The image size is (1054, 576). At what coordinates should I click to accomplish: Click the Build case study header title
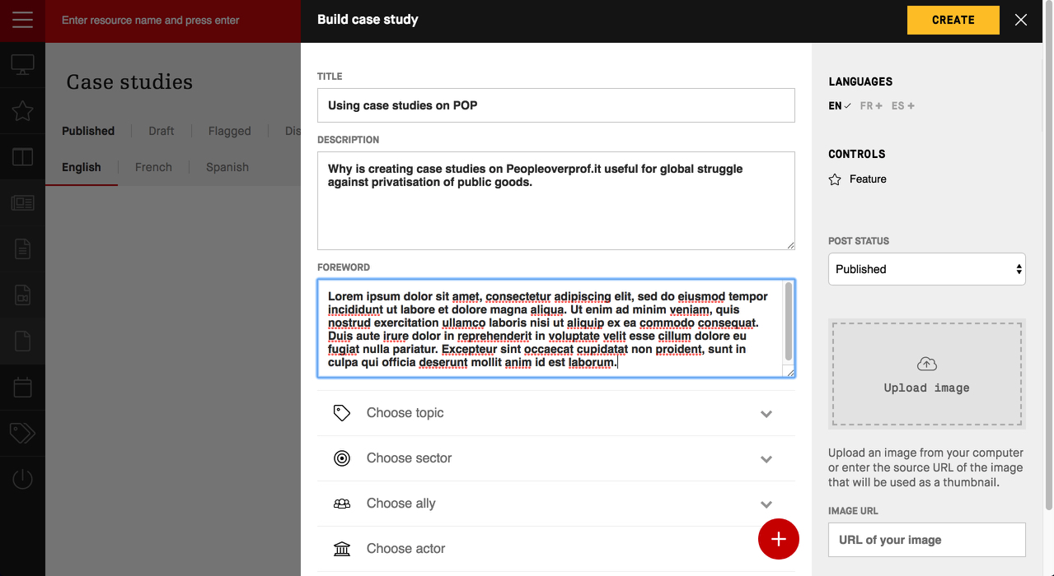pos(368,20)
